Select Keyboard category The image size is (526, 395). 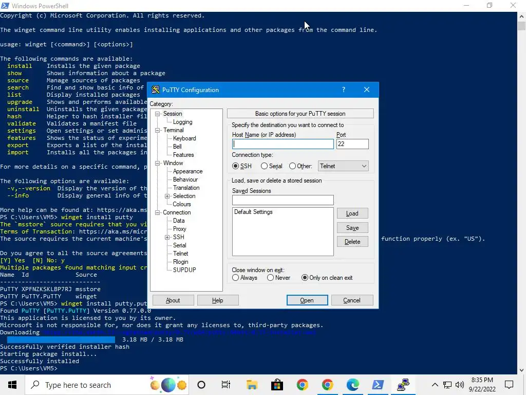coord(184,138)
